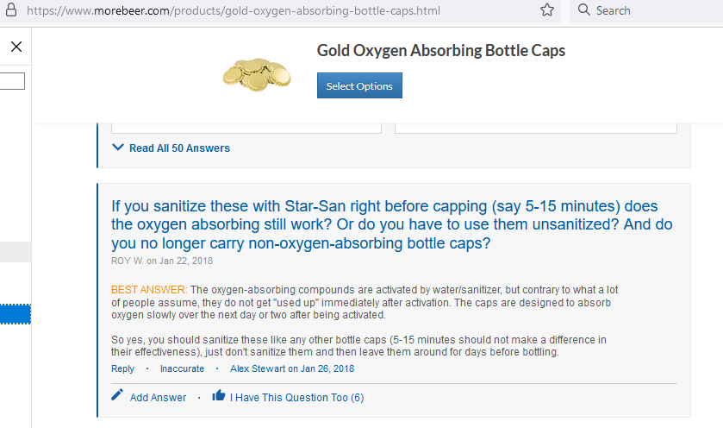Mark the answer as Inaccurate
Image resolution: width=723 pixels, height=428 pixels.
[182, 369]
